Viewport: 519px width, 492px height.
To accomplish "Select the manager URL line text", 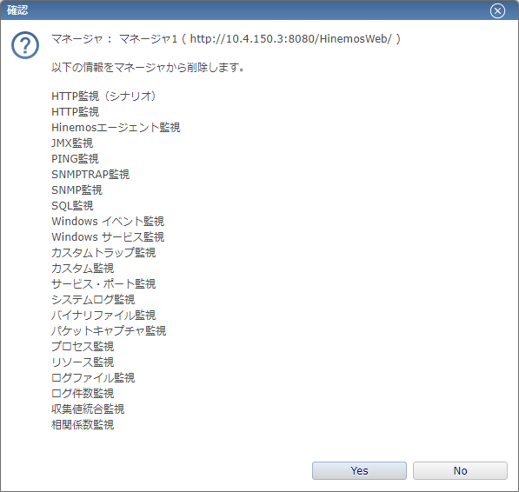I will pos(226,39).
